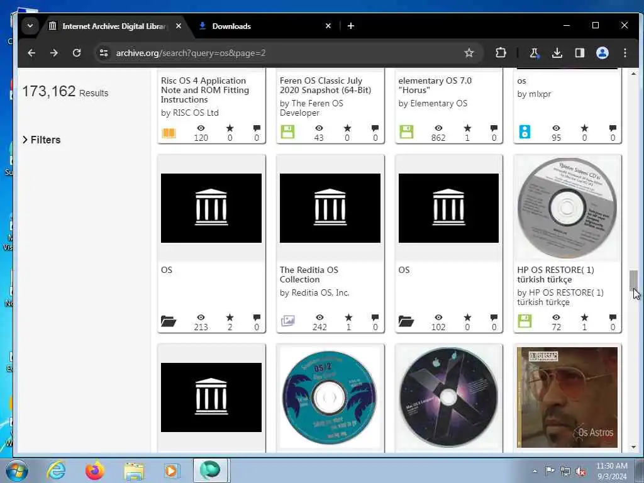This screenshot has width=644, height=483.
Task: Click views eye icon on Reditia OS card
Action: pos(319,317)
